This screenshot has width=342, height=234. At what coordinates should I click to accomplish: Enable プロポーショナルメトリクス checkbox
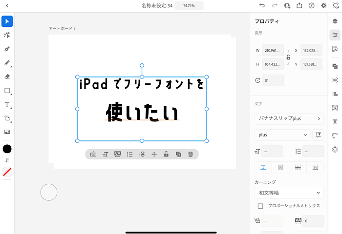[260, 206]
